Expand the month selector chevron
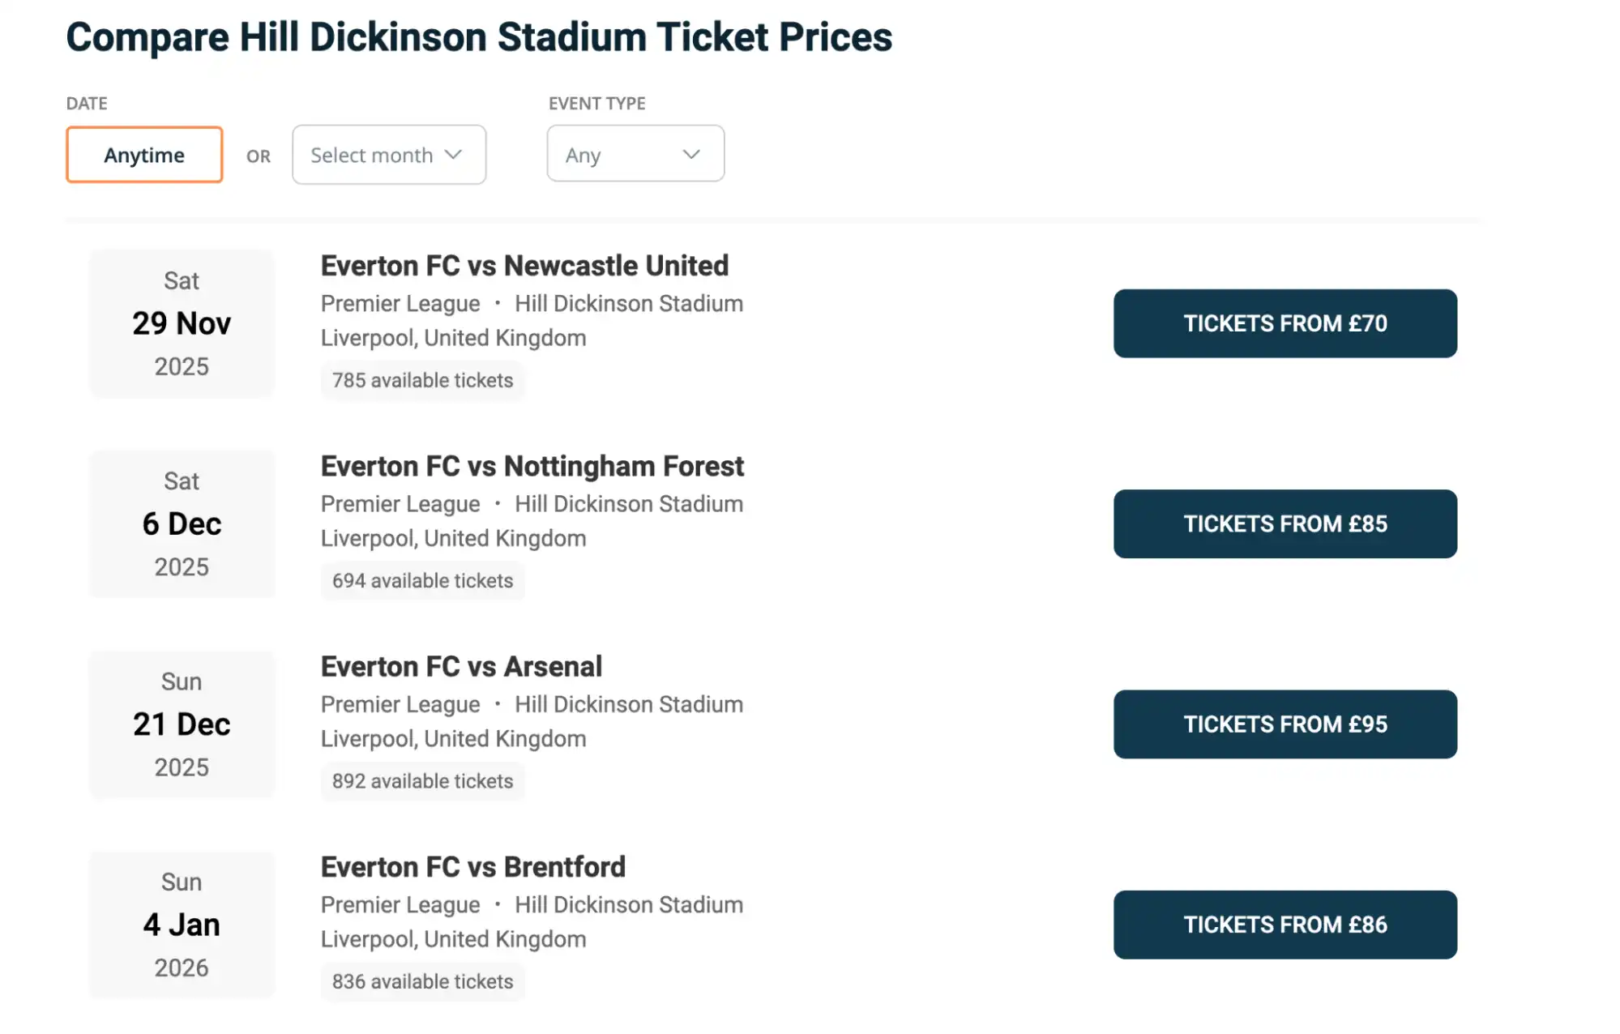The image size is (1620, 1034). (x=455, y=155)
